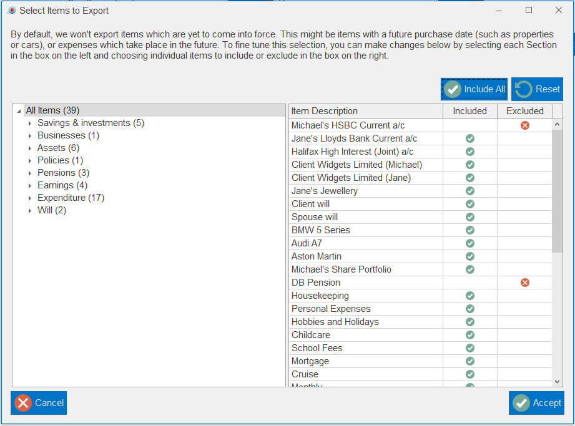Image resolution: width=575 pixels, height=426 pixels.
Task: Click the red excluded icon for DB Pension
Action: (524, 283)
